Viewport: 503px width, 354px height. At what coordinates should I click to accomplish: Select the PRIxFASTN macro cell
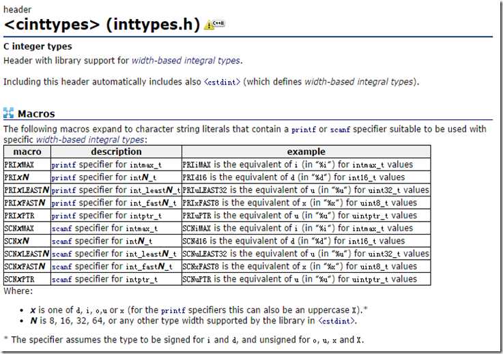click(x=27, y=203)
